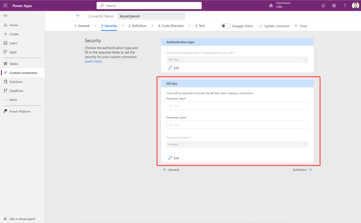Viewport: 361px width, 223px height.
Task: Click the Learn more link
Action: point(93,61)
